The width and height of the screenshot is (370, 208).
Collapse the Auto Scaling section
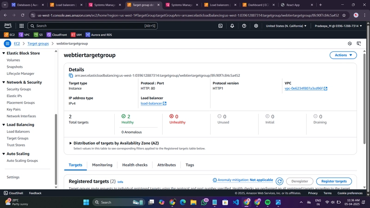point(4,154)
